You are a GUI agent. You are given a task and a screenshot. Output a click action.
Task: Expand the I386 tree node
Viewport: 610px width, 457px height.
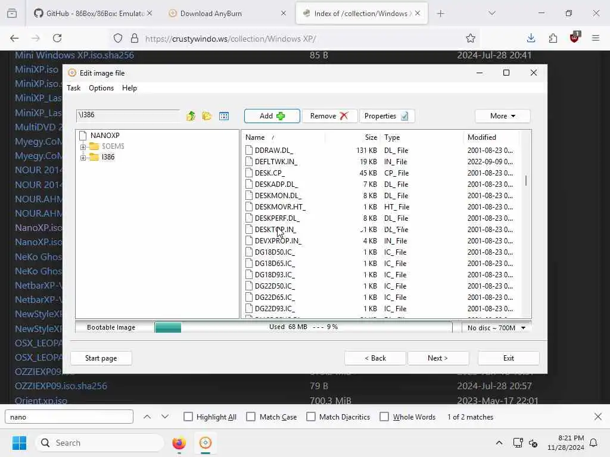83,157
